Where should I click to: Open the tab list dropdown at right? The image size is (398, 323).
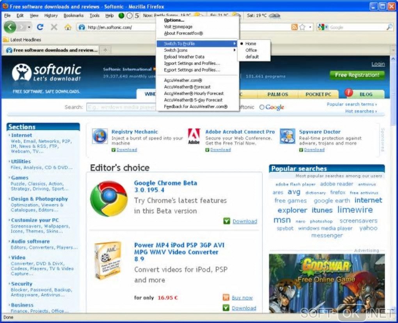(394, 50)
